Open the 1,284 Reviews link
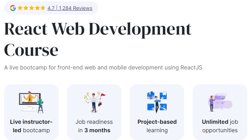This screenshot has height=140, width=248. [75, 8]
